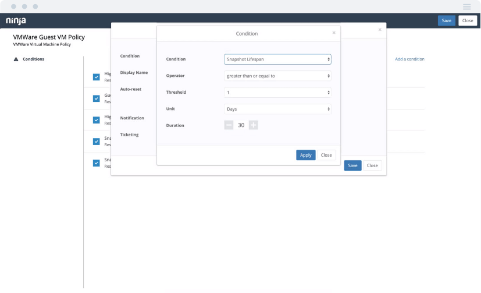Screen dimensions: 481x293
Task: Click the 'Notification' label in outer dialog
Action: (132, 118)
